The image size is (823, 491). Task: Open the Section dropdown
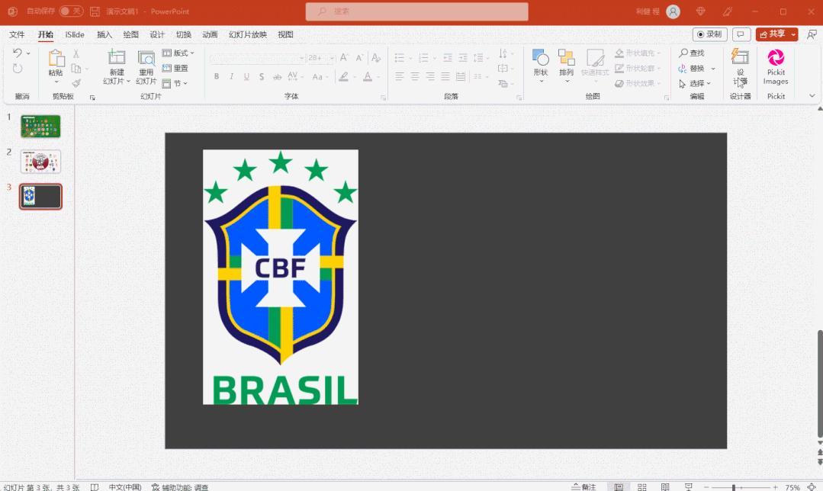click(175, 83)
